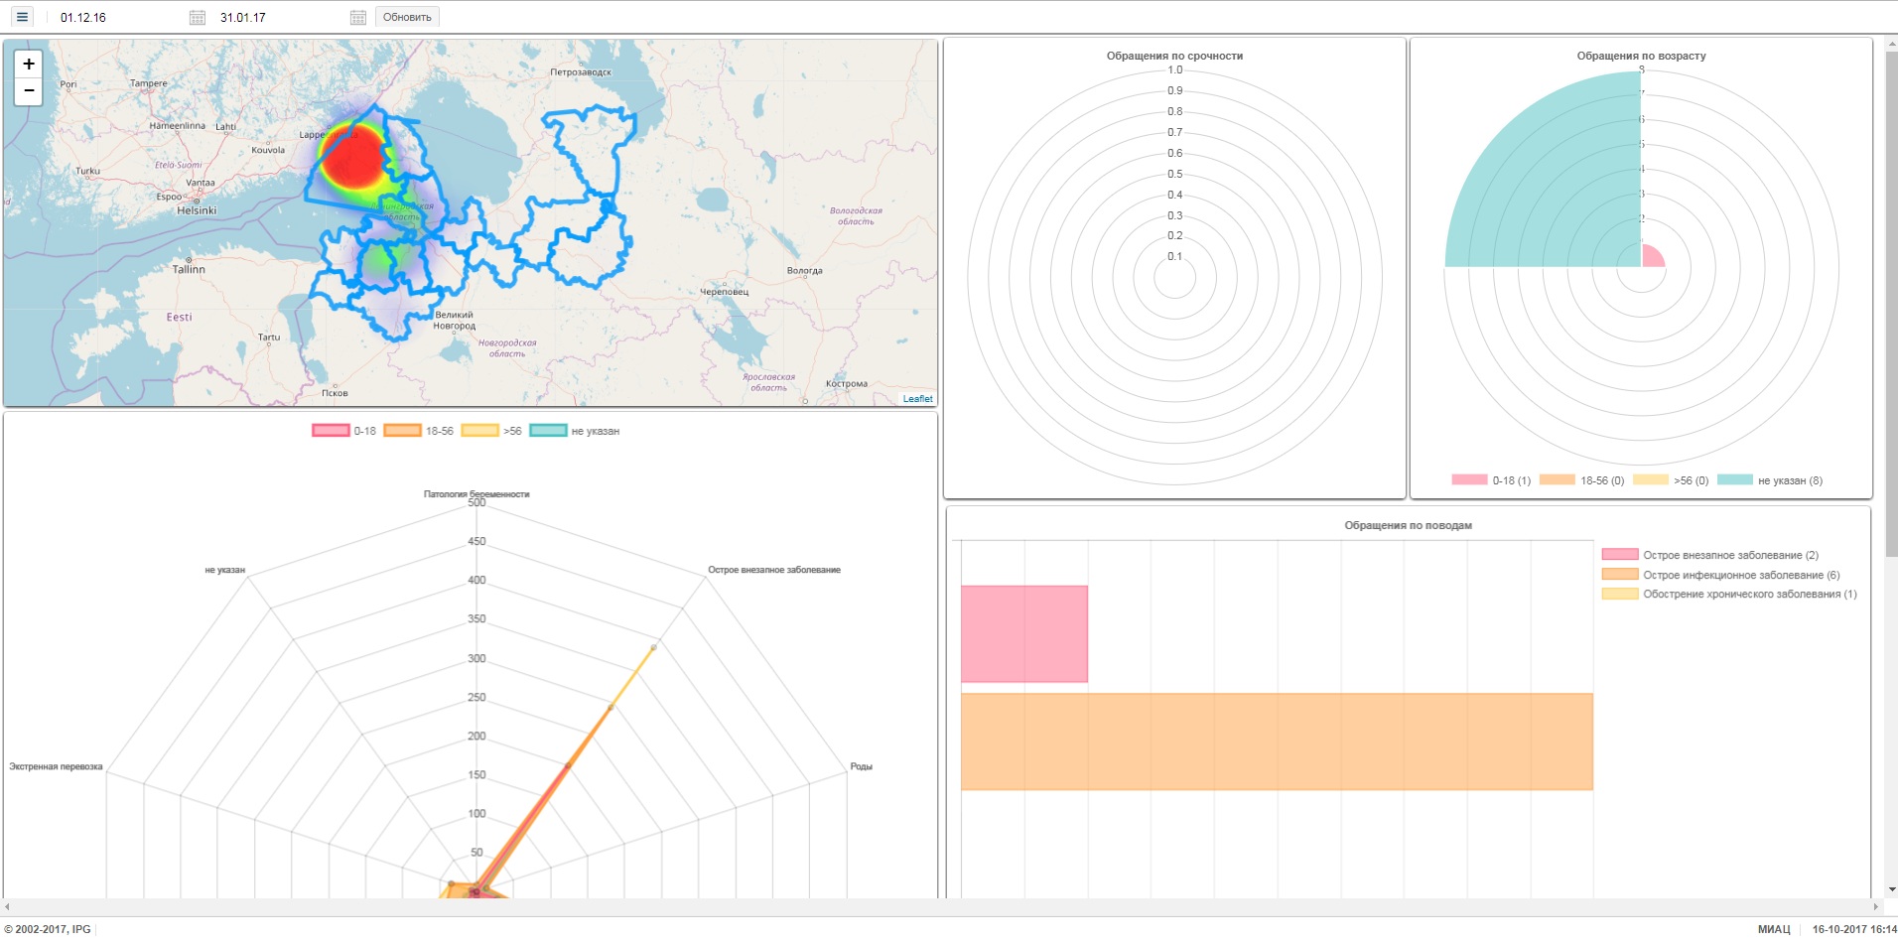The height and width of the screenshot is (943, 1898).
Task: Click the МИАЦ status bar entry
Action: click(x=1774, y=929)
